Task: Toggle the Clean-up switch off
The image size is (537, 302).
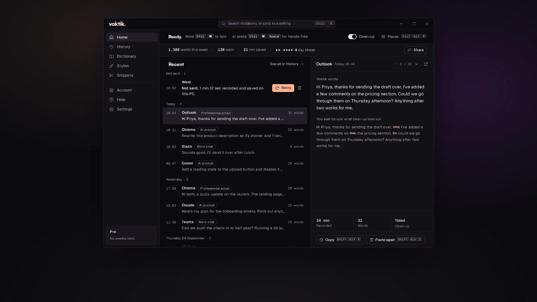Action: (352, 37)
